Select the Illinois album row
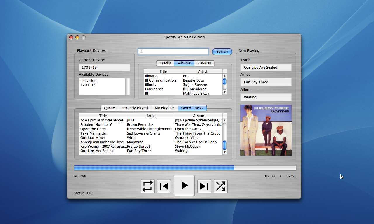This screenshot has width=374, height=224. (x=183, y=85)
